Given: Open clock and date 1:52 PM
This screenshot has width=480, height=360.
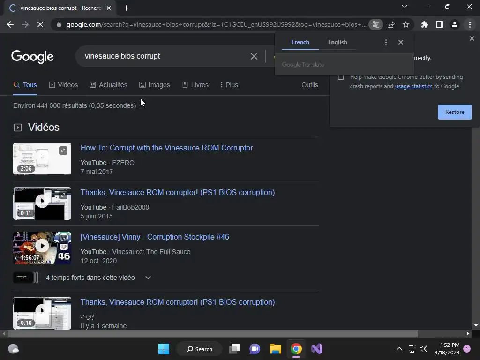Looking at the screenshot, I should point(447,349).
